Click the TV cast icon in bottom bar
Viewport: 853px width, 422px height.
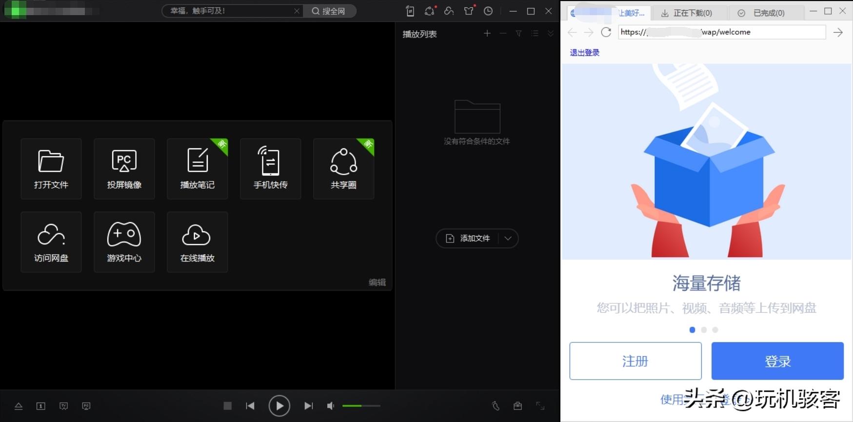[x=64, y=406]
